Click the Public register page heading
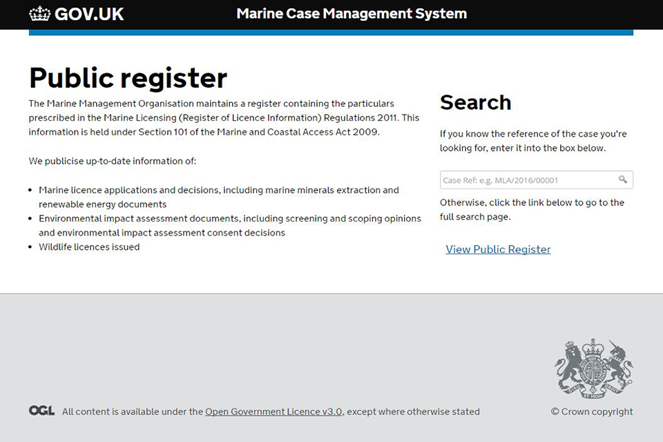The height and width of the screenshot is (442, 663). [x=128, y=78]
